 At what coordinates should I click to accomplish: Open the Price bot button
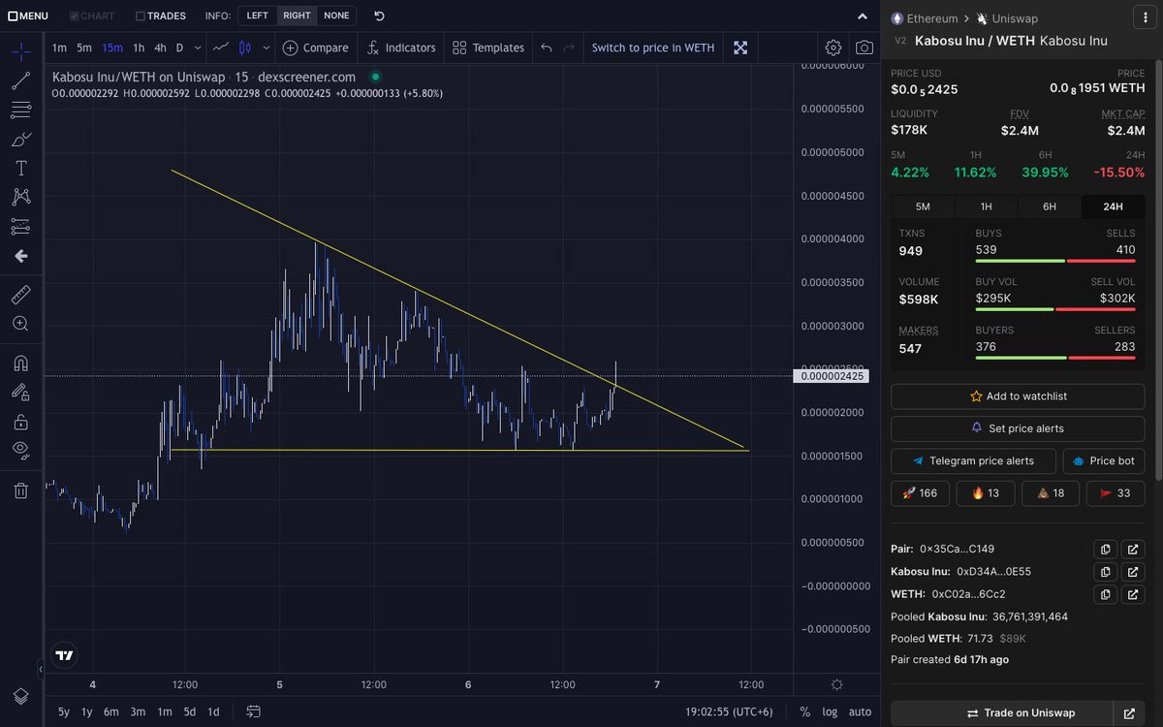pos(1104,460)
